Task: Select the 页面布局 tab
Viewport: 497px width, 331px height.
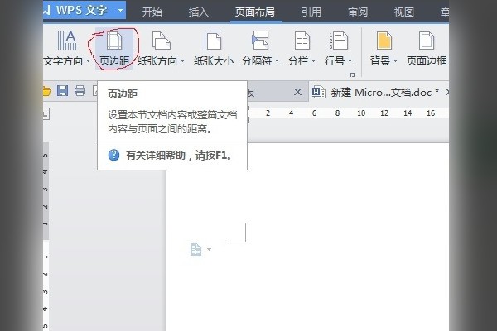Action: point(255,12)
